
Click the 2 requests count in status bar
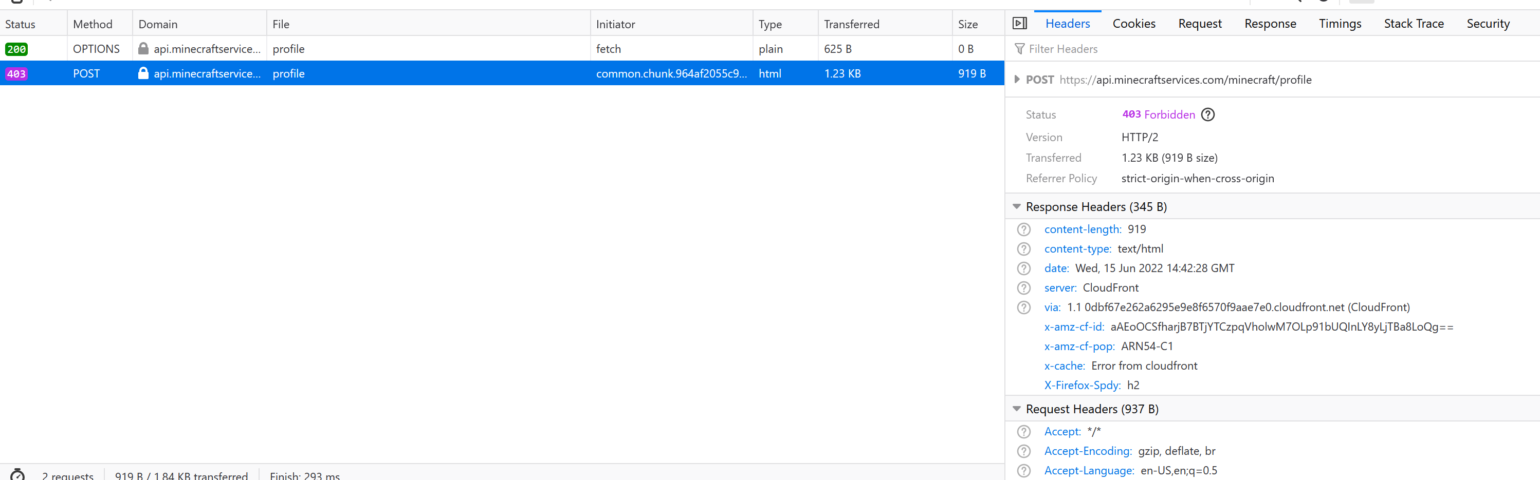tap(67, 475)
